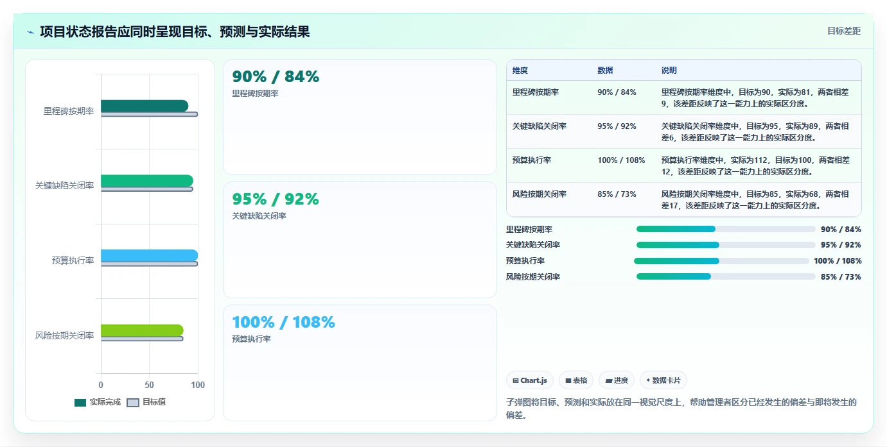Click the 预算执行率 blue chart bar
The width and height of the screenshot is (887, 447).
(149, 255)
